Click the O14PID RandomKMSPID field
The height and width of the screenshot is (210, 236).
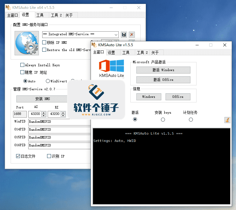coord(60,130)
